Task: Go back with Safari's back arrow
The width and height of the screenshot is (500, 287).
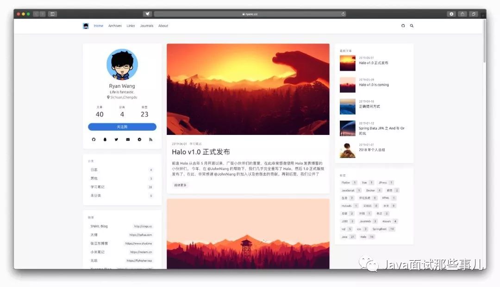Action: [36, 14]
